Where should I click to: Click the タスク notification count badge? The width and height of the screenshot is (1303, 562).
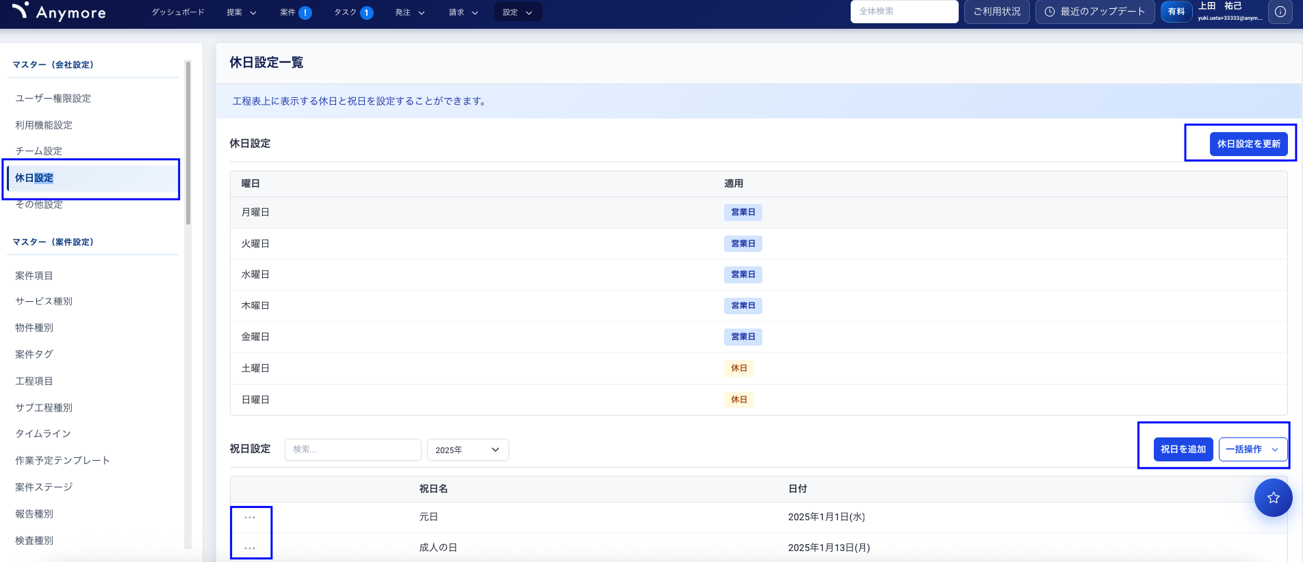tap(367, 12)
